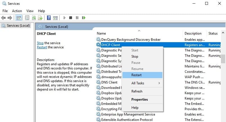Click 'WAP Push ...' description cell
226x122 pixels.
[194, 77]
